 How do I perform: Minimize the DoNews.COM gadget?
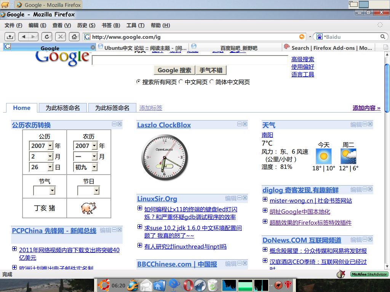[x=365, y=239]
